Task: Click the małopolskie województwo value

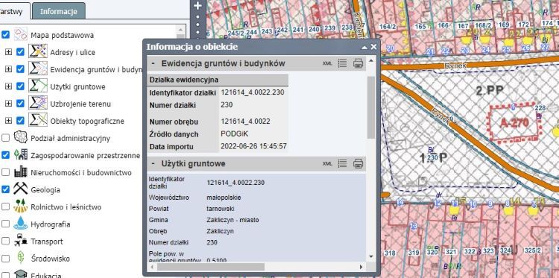Action: pyautogui.click(x=224, y=197)
